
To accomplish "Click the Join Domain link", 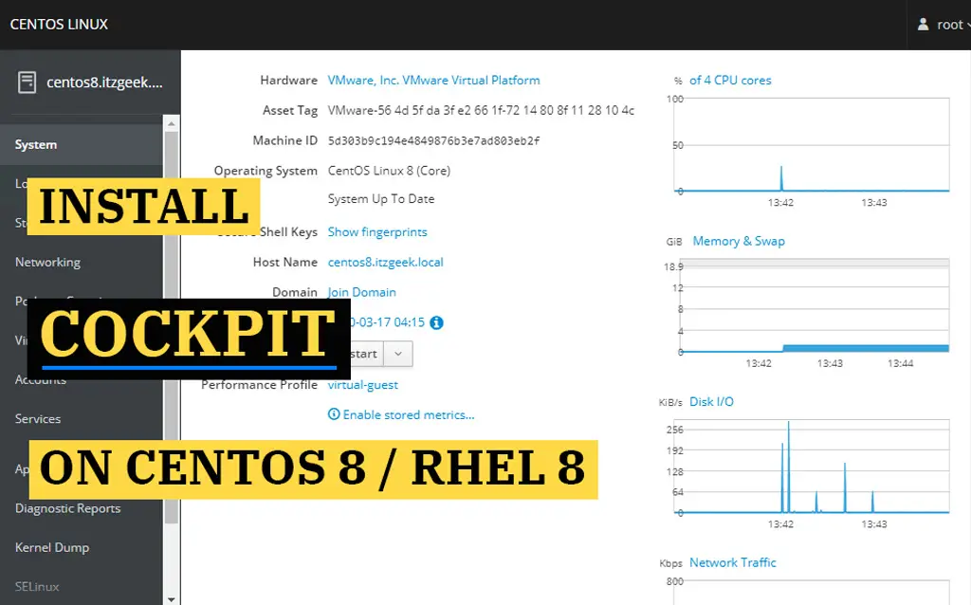I will point(361,292).
